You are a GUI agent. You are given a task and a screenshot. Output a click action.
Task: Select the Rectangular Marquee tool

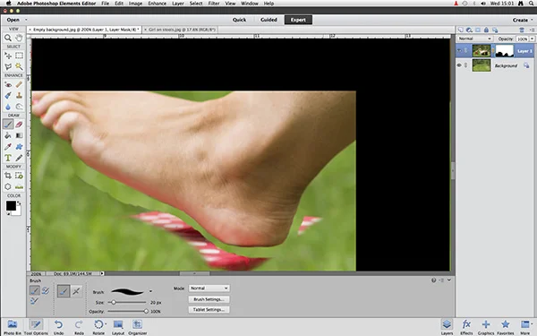click(x=19, y=56)
